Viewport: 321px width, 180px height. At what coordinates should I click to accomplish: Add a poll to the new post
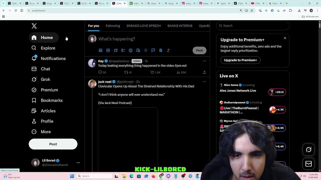coord(123,50)
